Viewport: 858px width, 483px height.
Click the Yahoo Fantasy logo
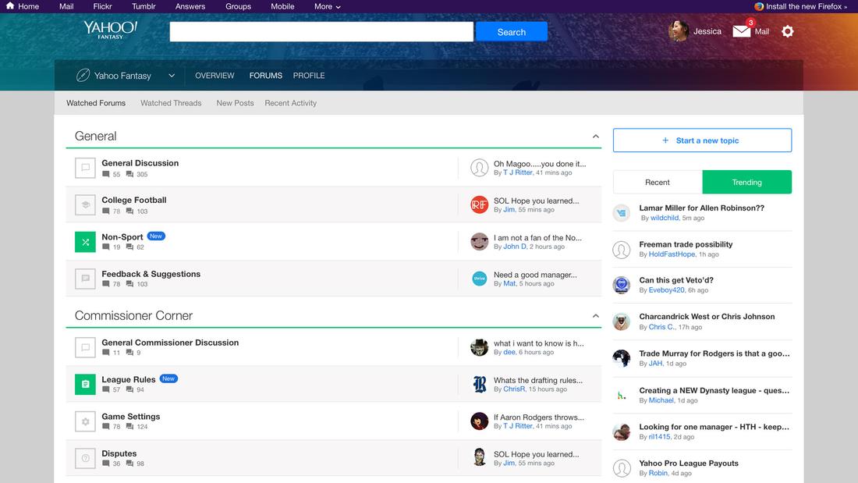pyautogui.click(x=111, y=30)
